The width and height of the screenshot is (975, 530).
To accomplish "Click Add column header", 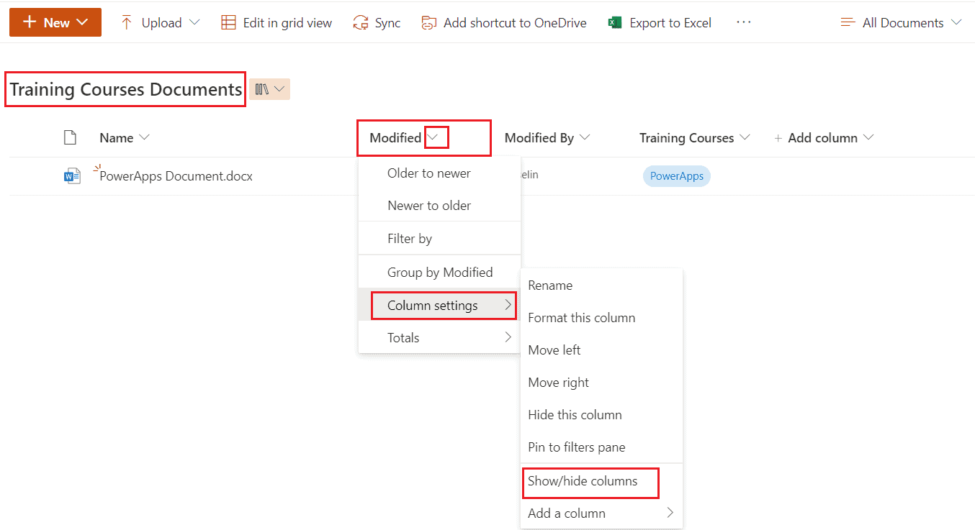I will (824, 137).
